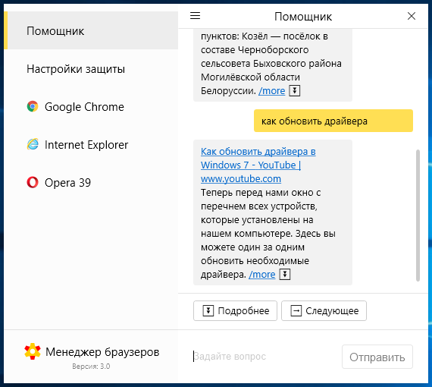This screenshot has width=432, height=387.
Task: Click the down-arrow icon on Подробнее button
Action: tap(208, 311)
